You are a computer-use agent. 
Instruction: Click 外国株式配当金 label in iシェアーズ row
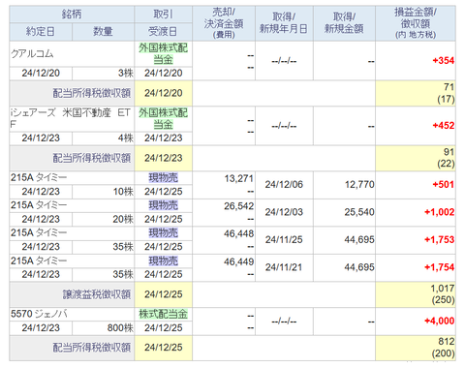163,119
